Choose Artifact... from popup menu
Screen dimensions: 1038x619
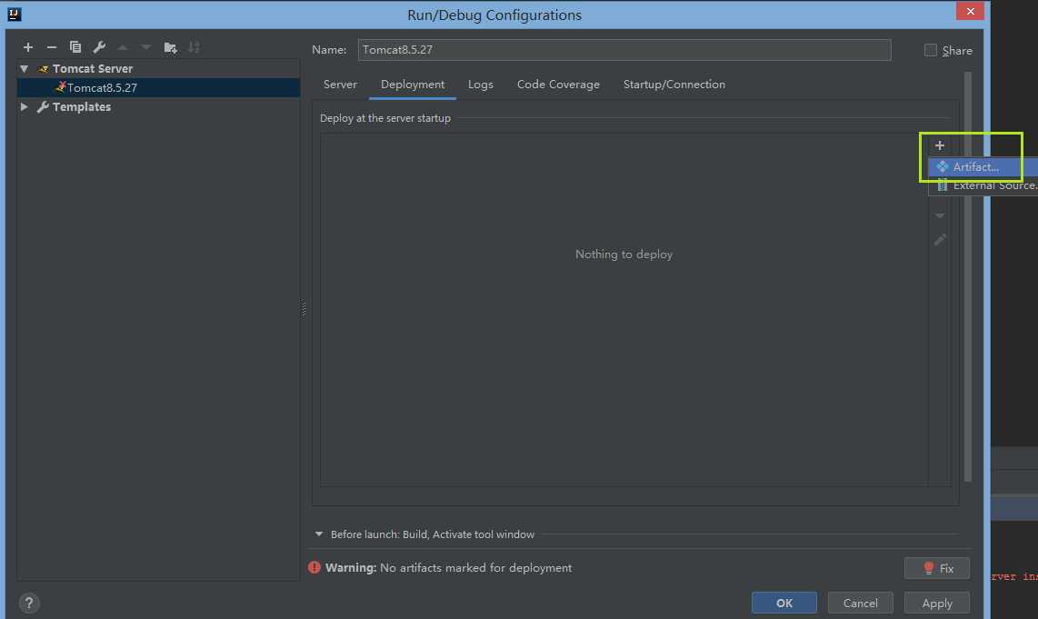pos(983,167)
